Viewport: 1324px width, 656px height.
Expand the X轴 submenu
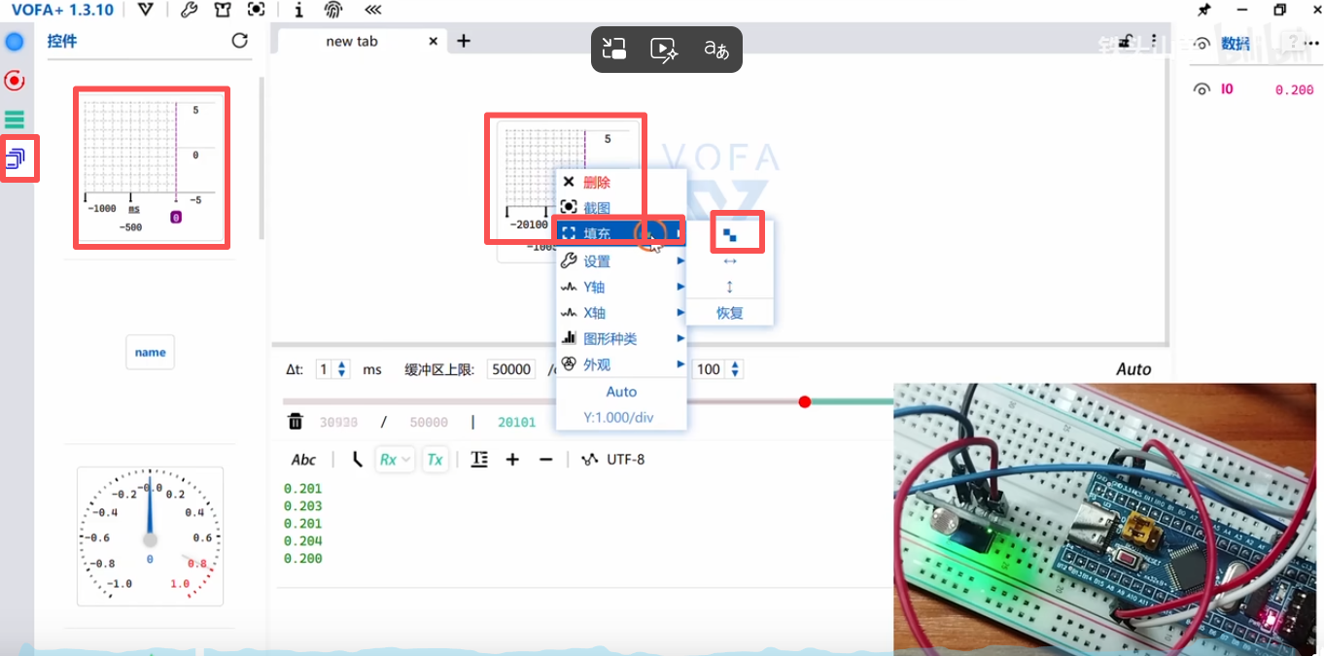click(621, 313)
